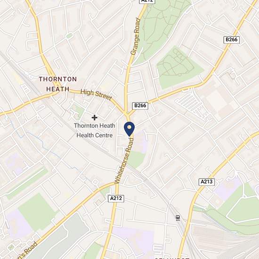Select the A212 shield below Whitehorse Road
The width and height of the screenshot is (259, 259).
coord(116,198)
